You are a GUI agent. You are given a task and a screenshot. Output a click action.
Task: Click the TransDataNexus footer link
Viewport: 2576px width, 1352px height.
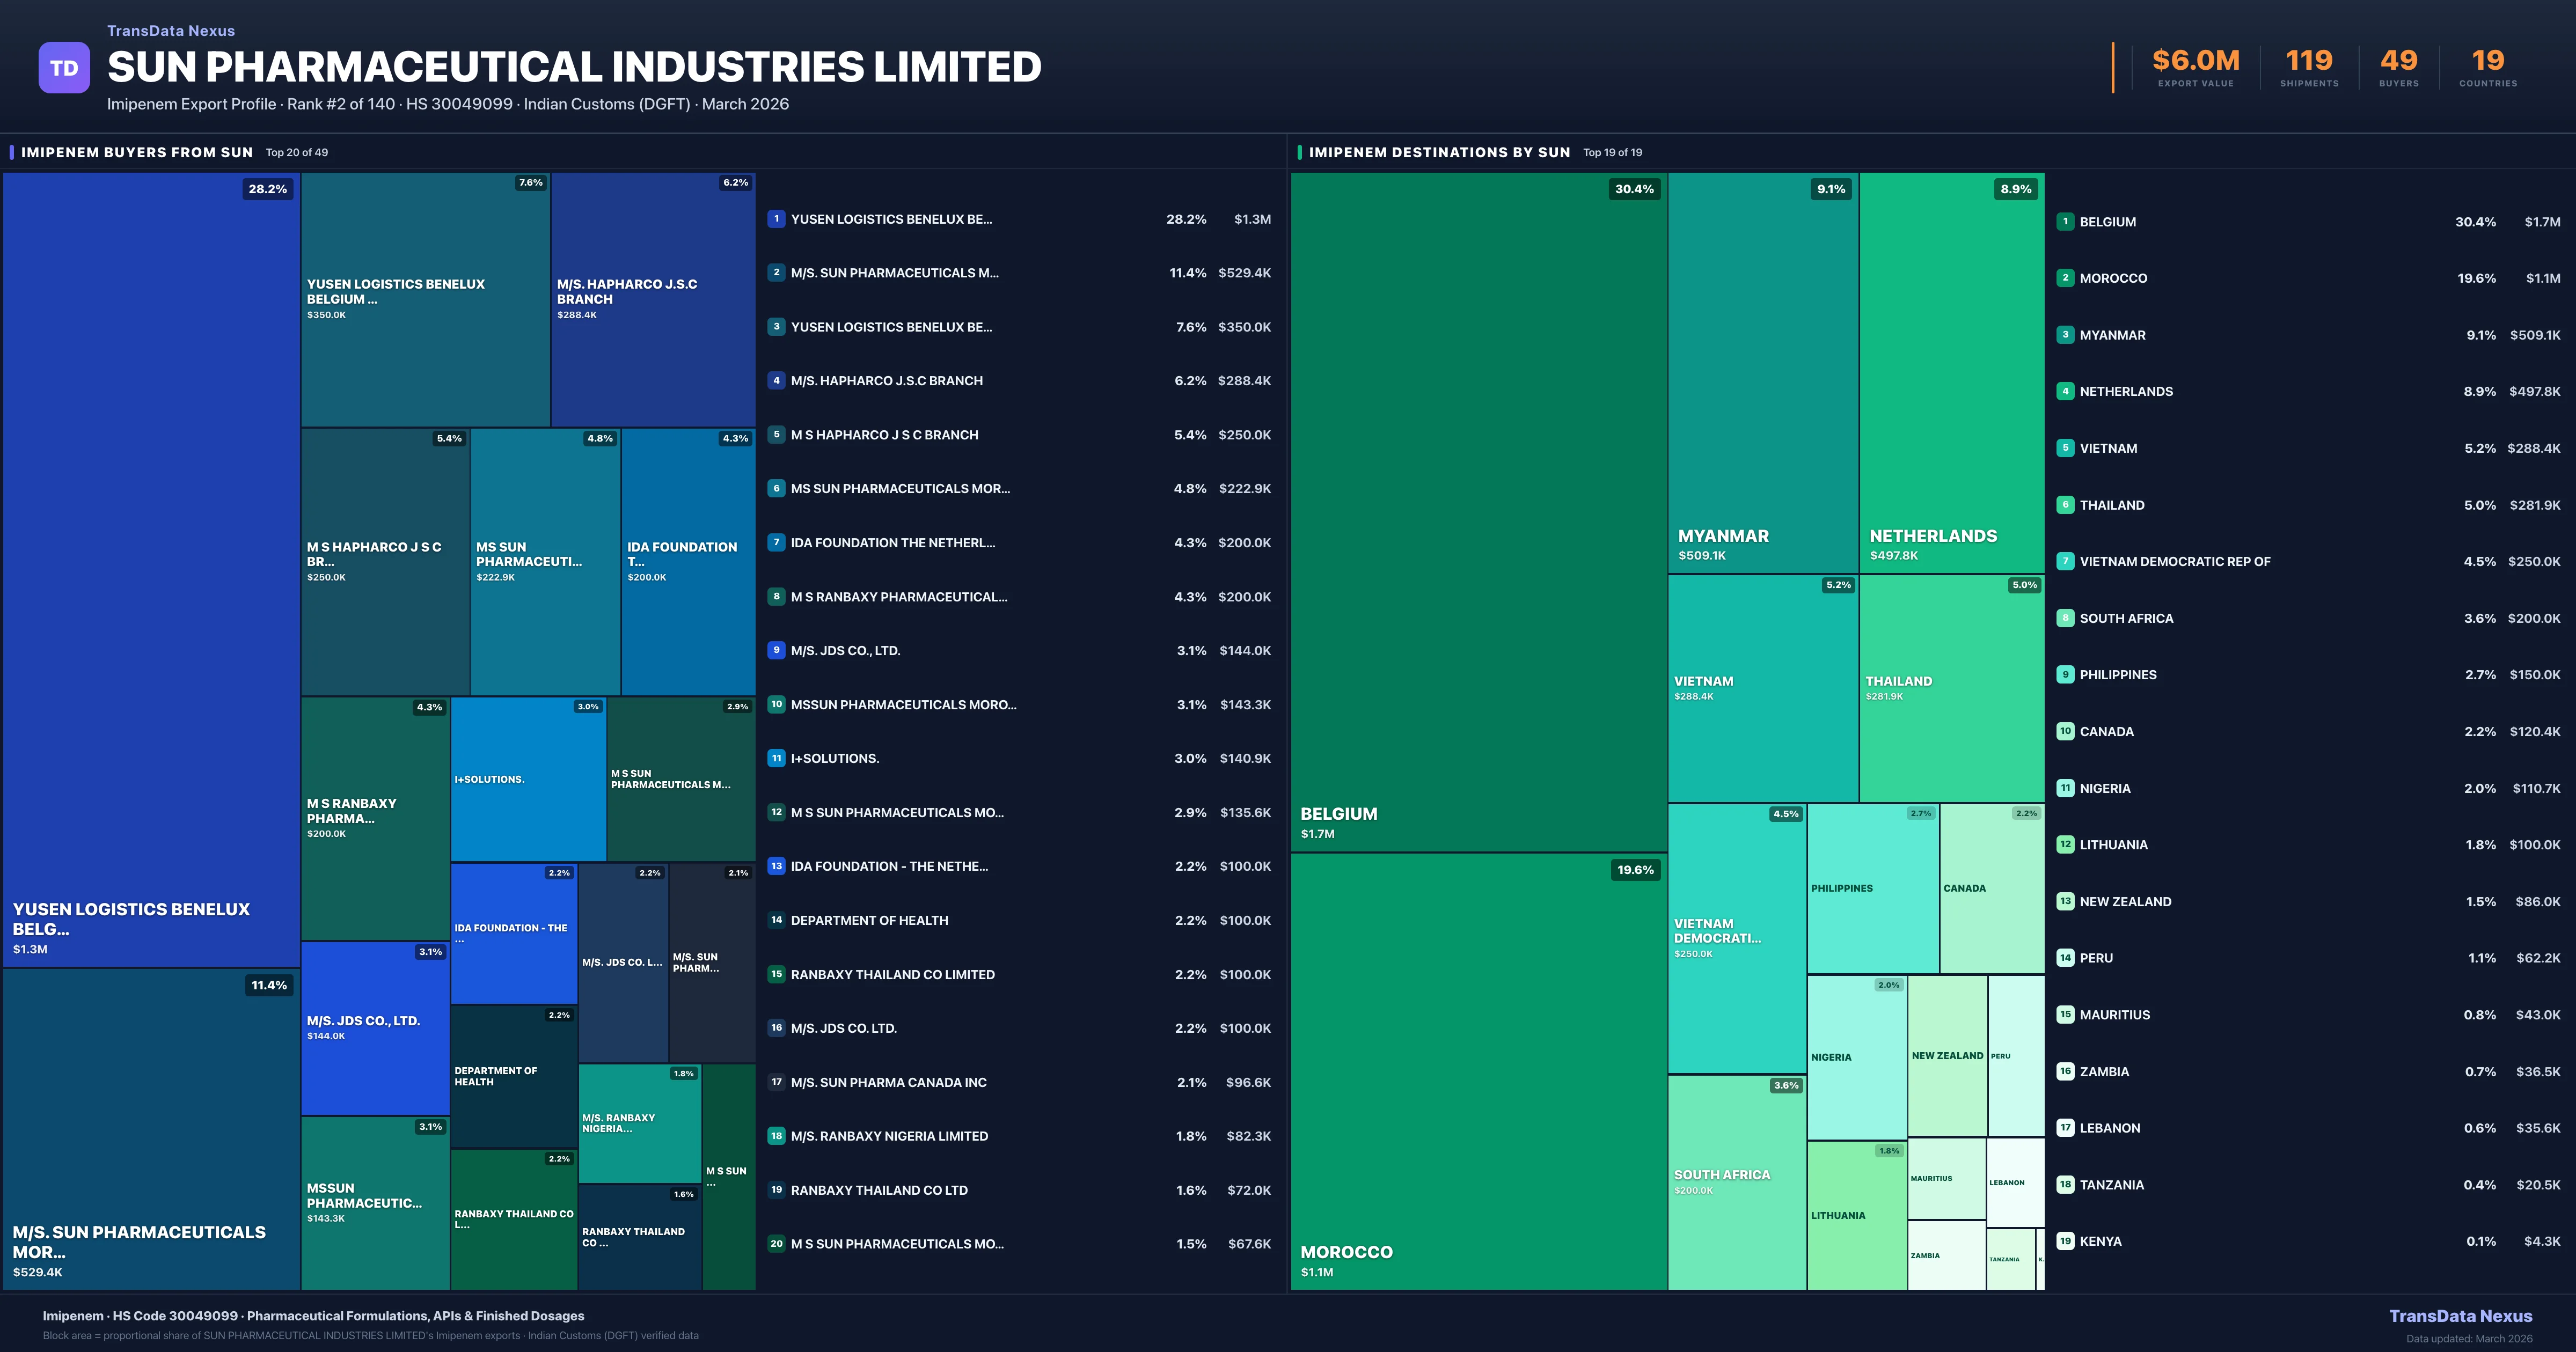pos(2460,1316)
